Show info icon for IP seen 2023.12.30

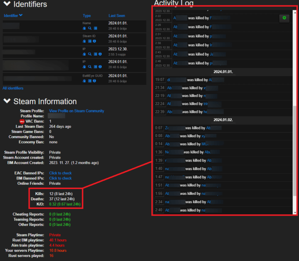100,54
